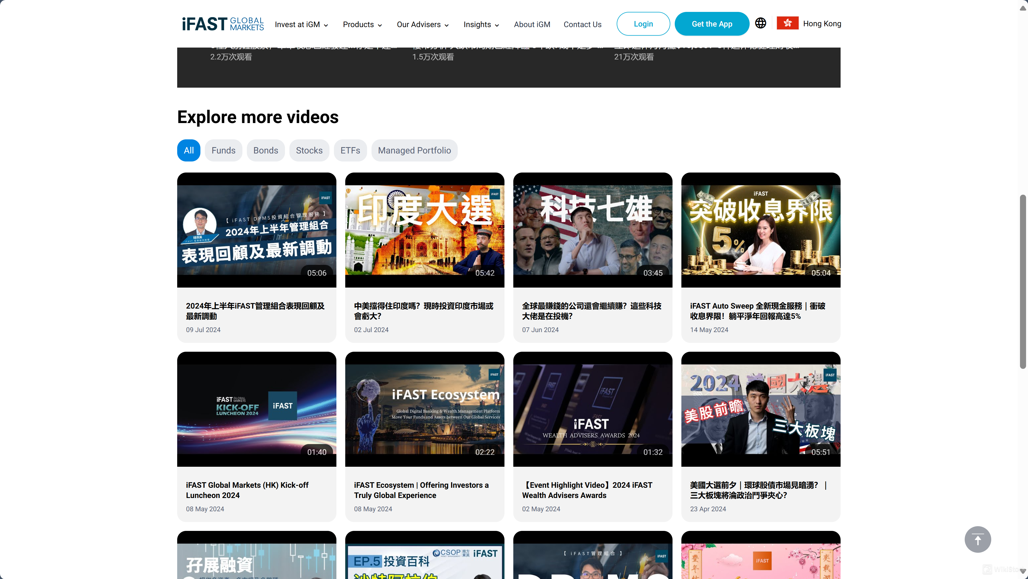This screenshot has height=579, width=1028.
Task: Click the 09 Jul 2024 date text
Action: 203,329
